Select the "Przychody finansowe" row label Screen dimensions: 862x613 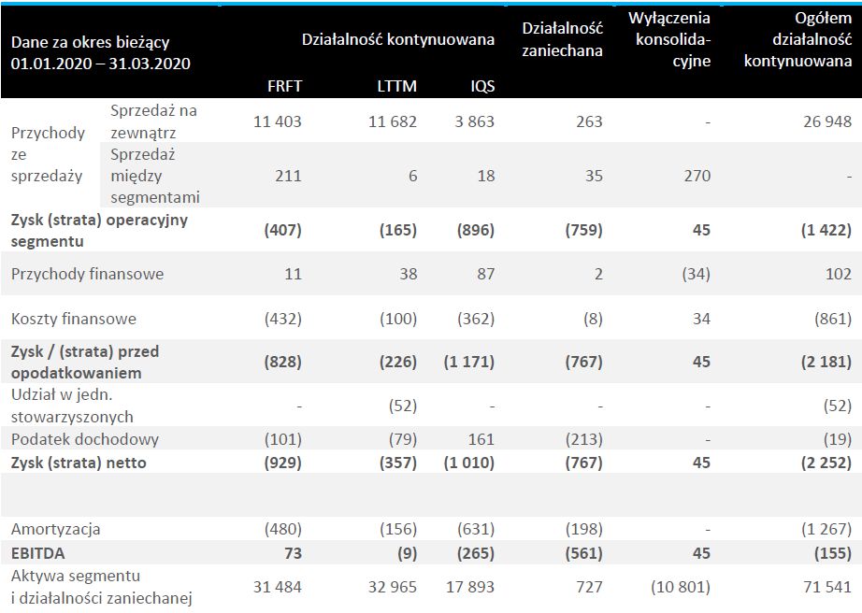pos(87,275)
